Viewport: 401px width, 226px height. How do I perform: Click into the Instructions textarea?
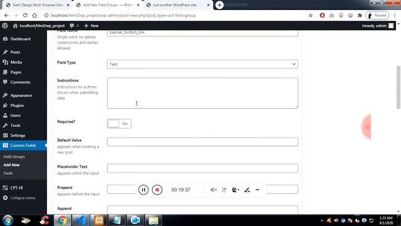202,93
